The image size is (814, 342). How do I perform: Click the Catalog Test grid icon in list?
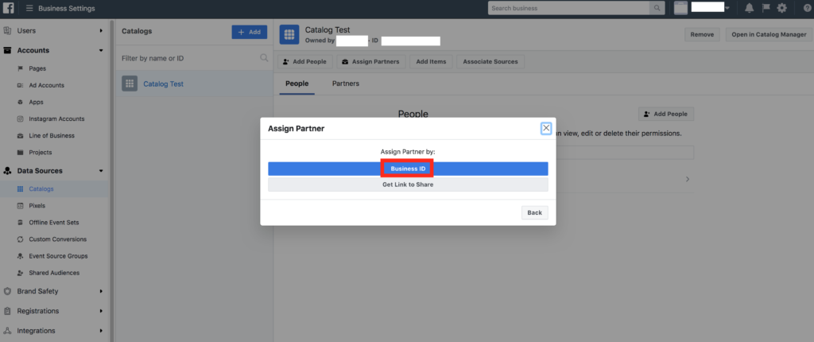pos(130,84)
